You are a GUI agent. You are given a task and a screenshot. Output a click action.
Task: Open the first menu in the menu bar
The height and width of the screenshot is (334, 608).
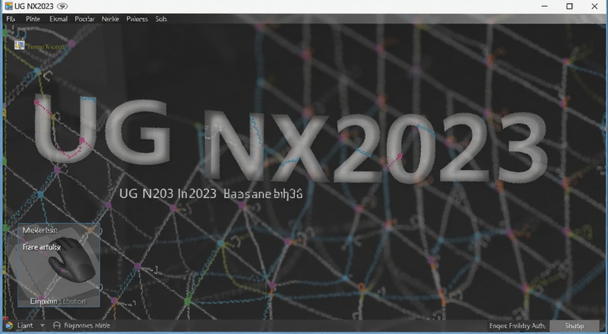coord(11,19)
